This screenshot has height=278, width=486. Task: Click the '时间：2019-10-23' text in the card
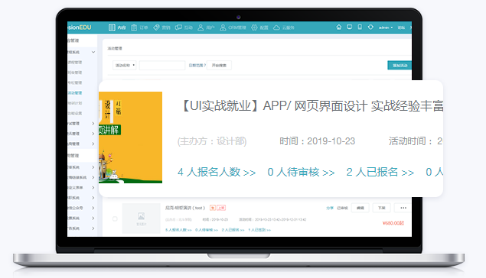point(317,141)
